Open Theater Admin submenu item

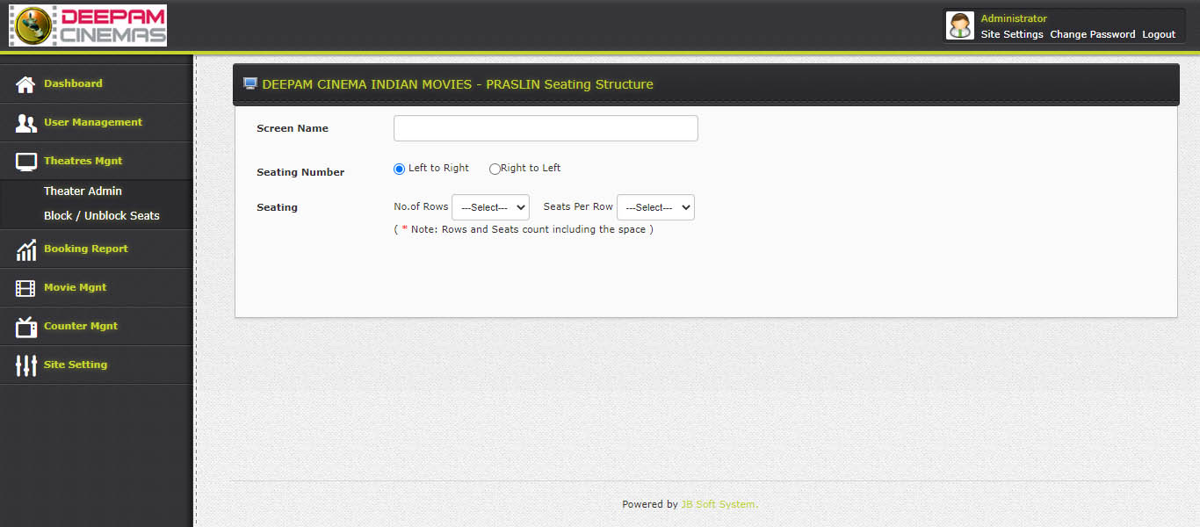pyautogui.click(x=83, y=191)
